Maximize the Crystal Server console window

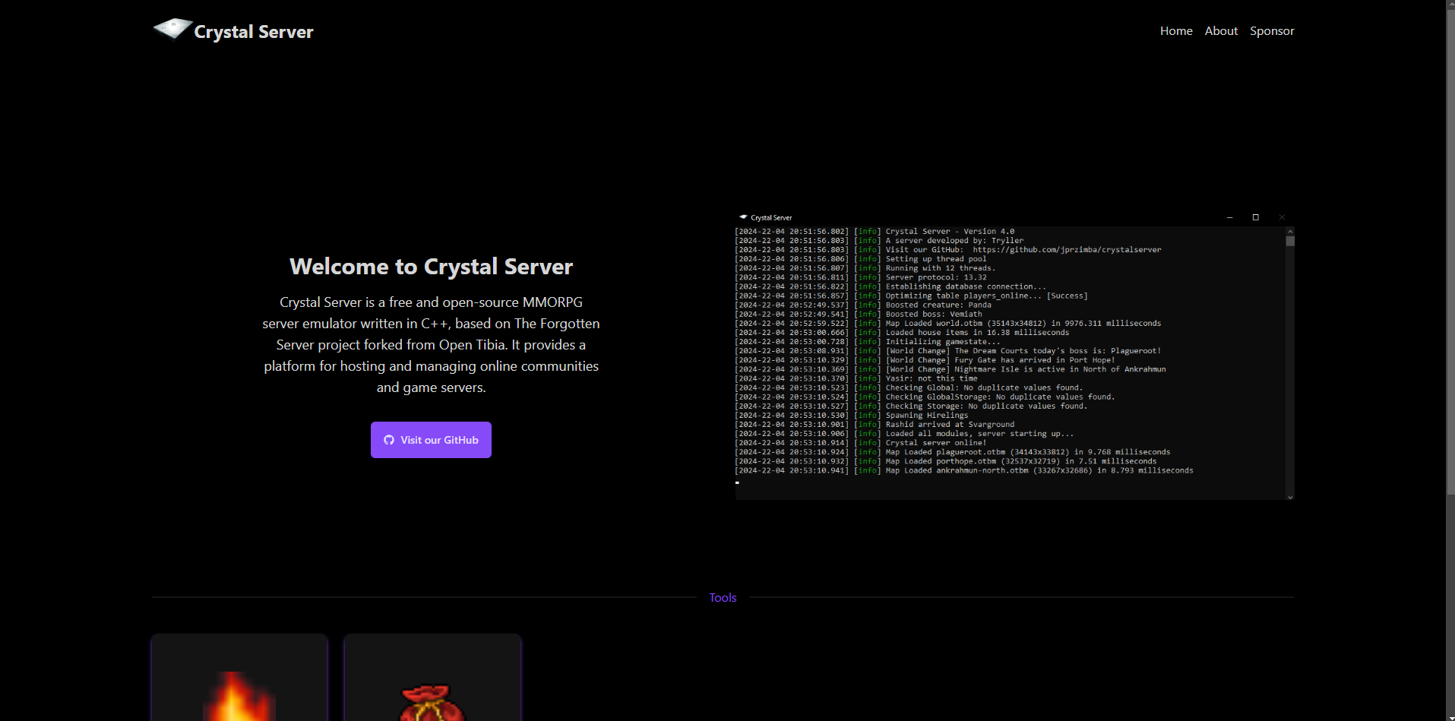(1255, 217)
